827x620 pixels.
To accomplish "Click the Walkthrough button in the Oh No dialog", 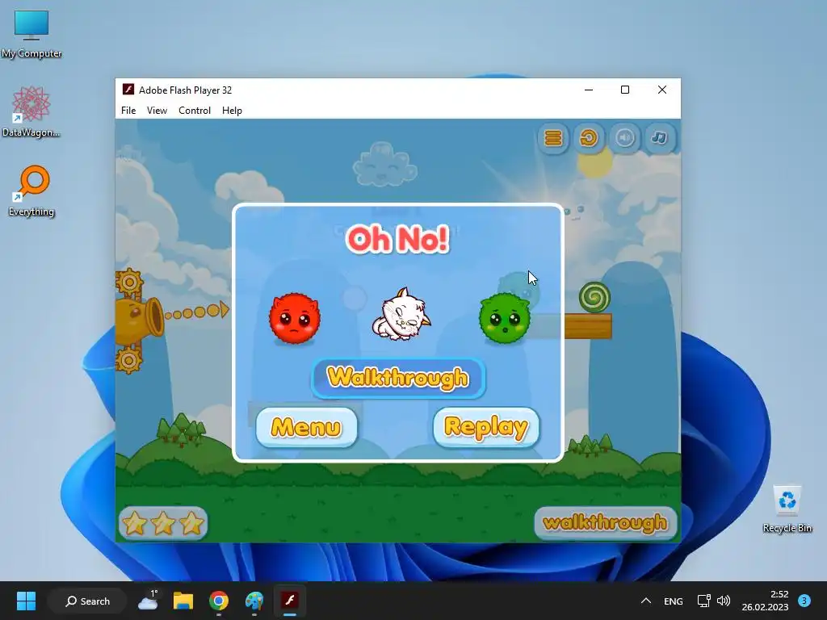I will pos(398,378).
